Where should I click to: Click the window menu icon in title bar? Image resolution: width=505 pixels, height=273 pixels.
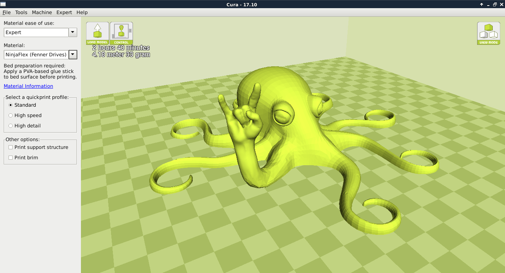coord(3,4)
